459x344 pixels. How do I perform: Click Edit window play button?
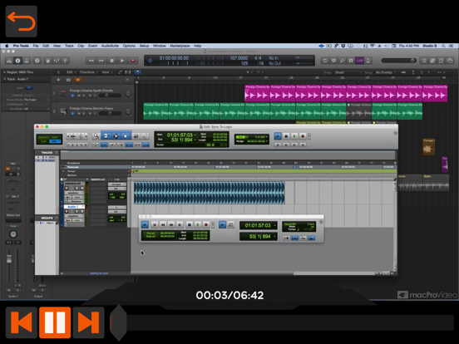pyautogui.click(x=294, y=136)
